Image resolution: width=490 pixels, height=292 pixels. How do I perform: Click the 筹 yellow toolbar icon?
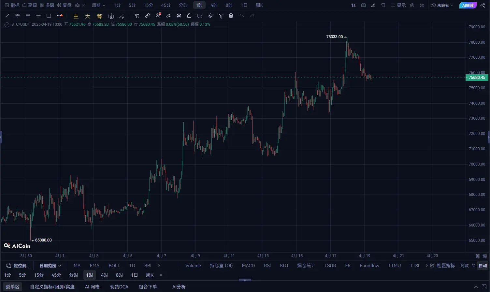(99, 16)
